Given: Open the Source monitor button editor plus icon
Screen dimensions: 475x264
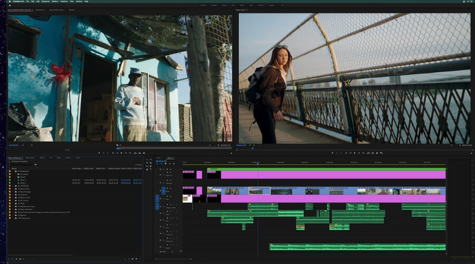Looking at the screenshot, I should pyautogui.click(x=232, y=153).
